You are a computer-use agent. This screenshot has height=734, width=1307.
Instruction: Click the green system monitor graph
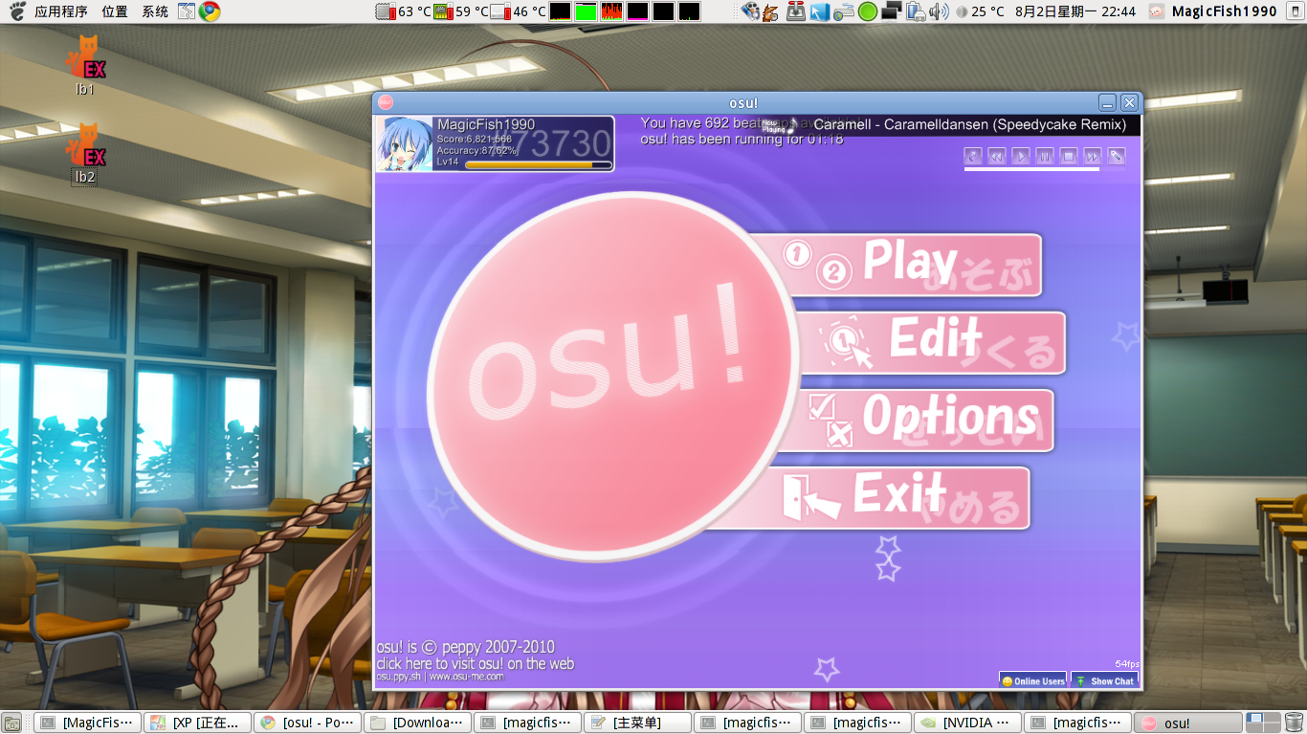pos(586,11)
